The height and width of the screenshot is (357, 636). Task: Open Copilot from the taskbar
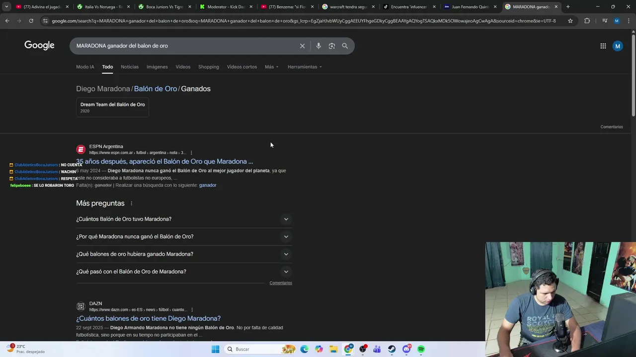coord(318,349)
